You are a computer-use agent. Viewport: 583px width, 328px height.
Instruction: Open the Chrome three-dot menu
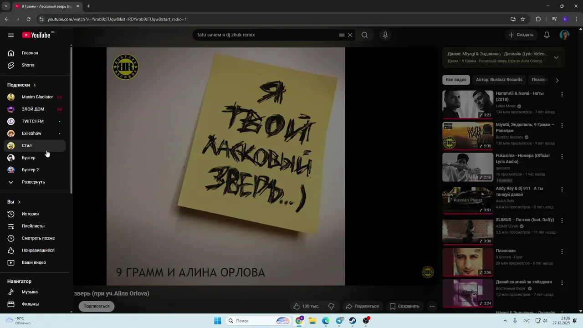(577, 19)
